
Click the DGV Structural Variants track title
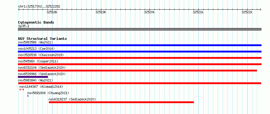click(x=42, y=39)
